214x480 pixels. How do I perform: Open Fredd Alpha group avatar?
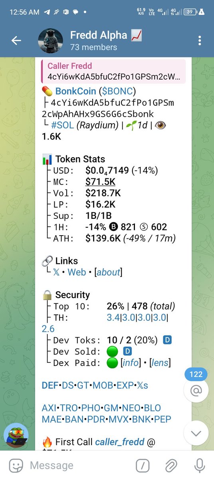point(50,41)
